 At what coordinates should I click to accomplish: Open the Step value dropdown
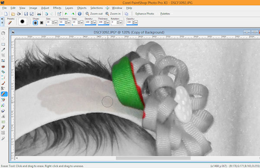click(81, 23)
